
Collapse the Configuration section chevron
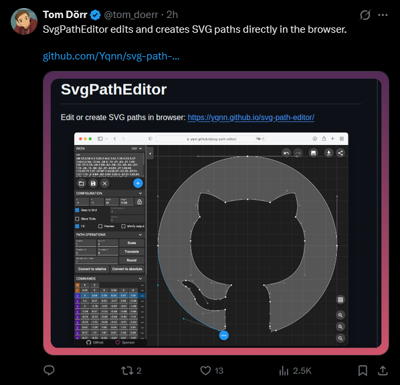(x=140, y=193)
